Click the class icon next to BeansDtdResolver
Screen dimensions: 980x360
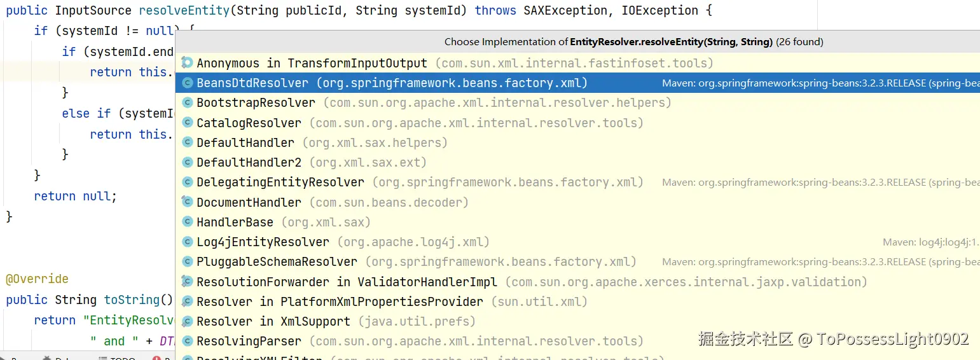187,83
